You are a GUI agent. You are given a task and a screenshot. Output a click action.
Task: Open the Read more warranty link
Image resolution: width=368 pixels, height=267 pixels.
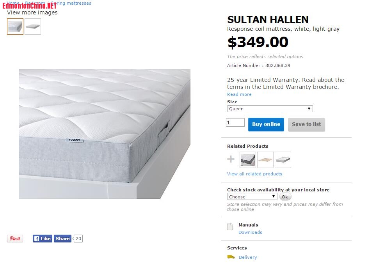tap(239, 94)
